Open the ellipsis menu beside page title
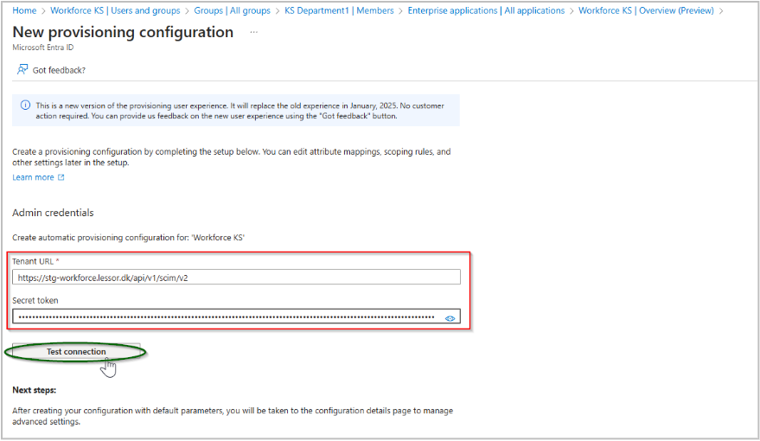The height and width of the screenshot is (441, 760). click(x=254, y=32)
